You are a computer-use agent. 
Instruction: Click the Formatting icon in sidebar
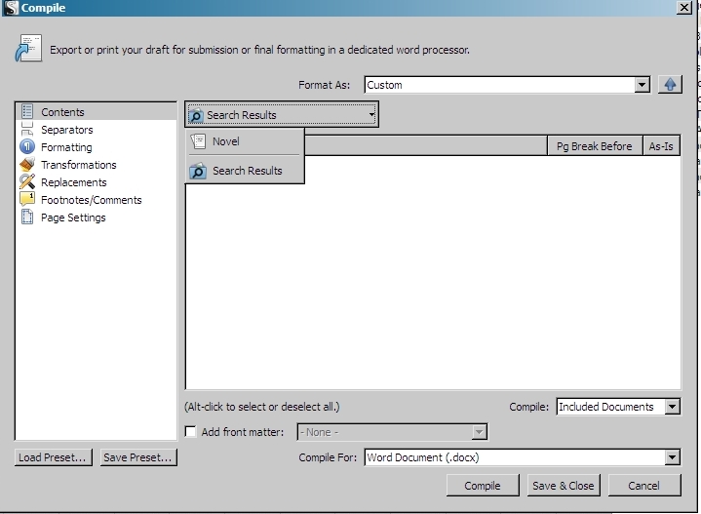(27, 147)
